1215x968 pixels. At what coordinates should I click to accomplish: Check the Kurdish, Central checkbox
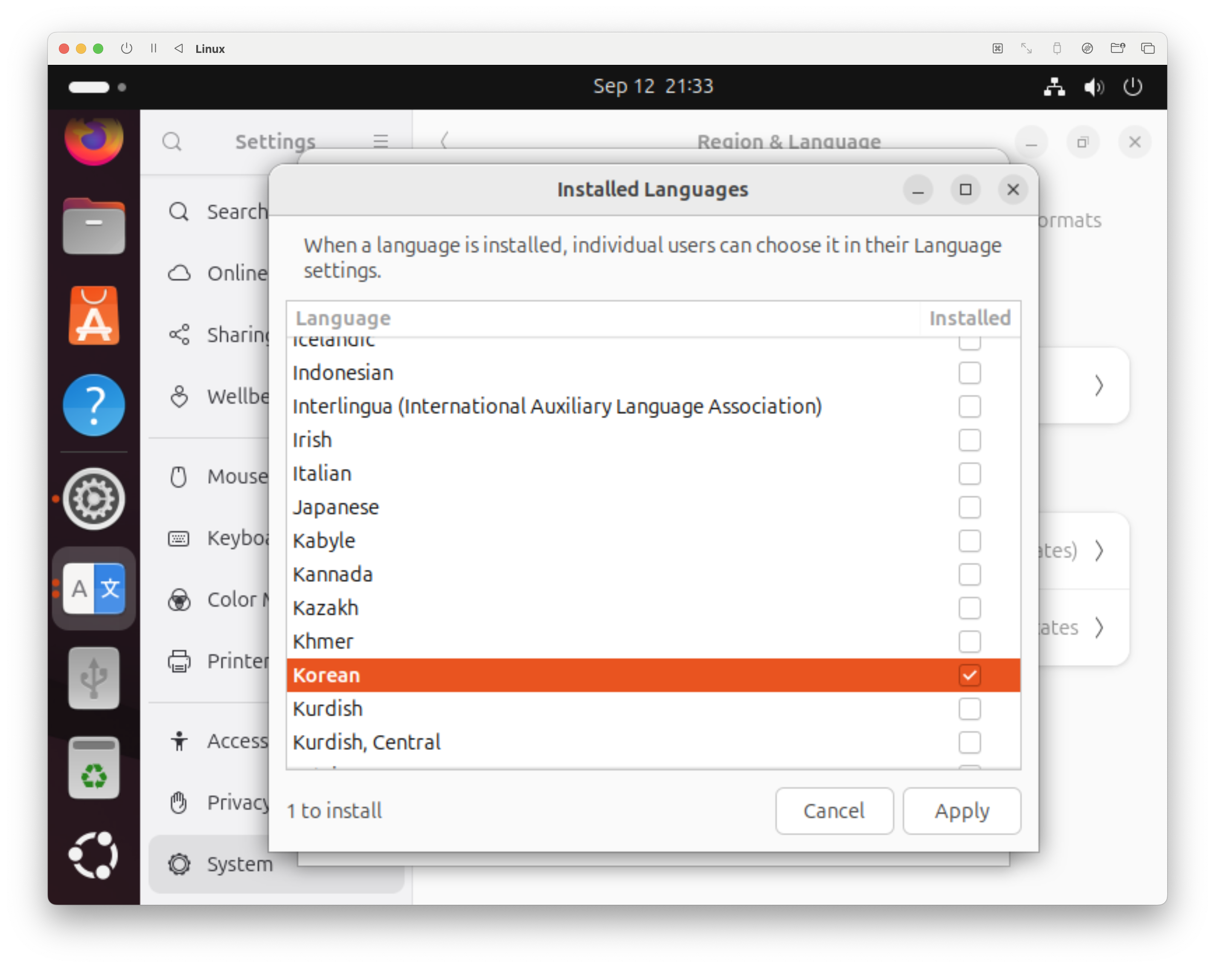tap(969, 743)
